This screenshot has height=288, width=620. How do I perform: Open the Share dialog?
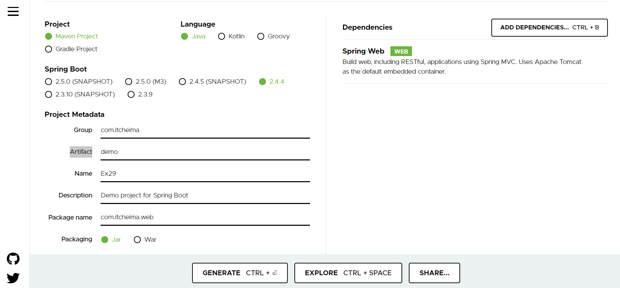434,273
